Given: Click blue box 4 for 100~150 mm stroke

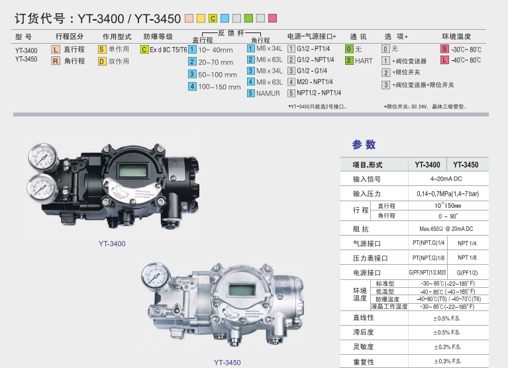Looking at the screenshot, I should pyautogui.click(x=192, y=86).
